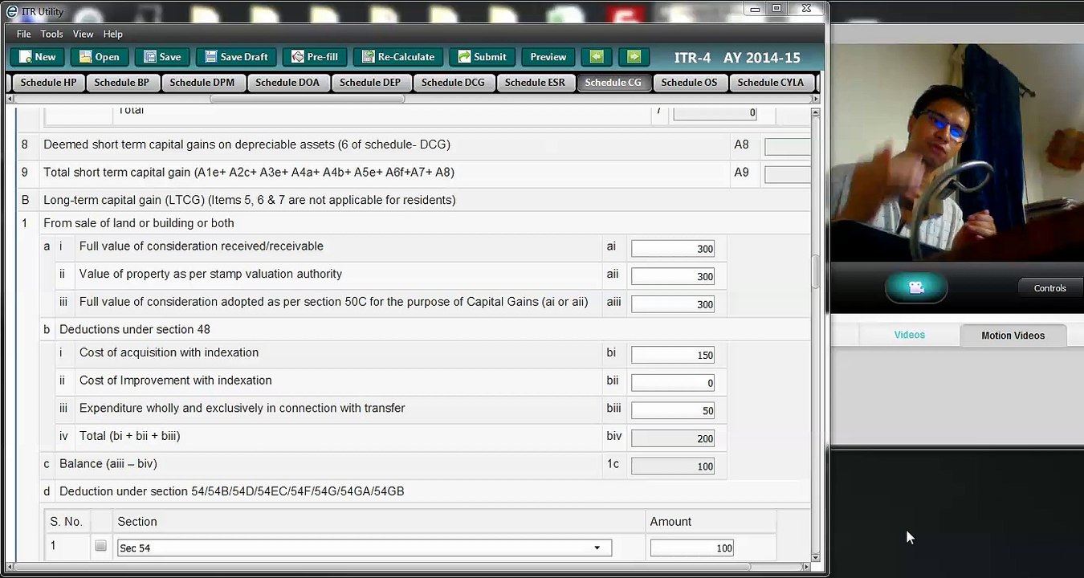Save the return with Save button
This screenshot has height=578, width=1084.
click(161, 57)
